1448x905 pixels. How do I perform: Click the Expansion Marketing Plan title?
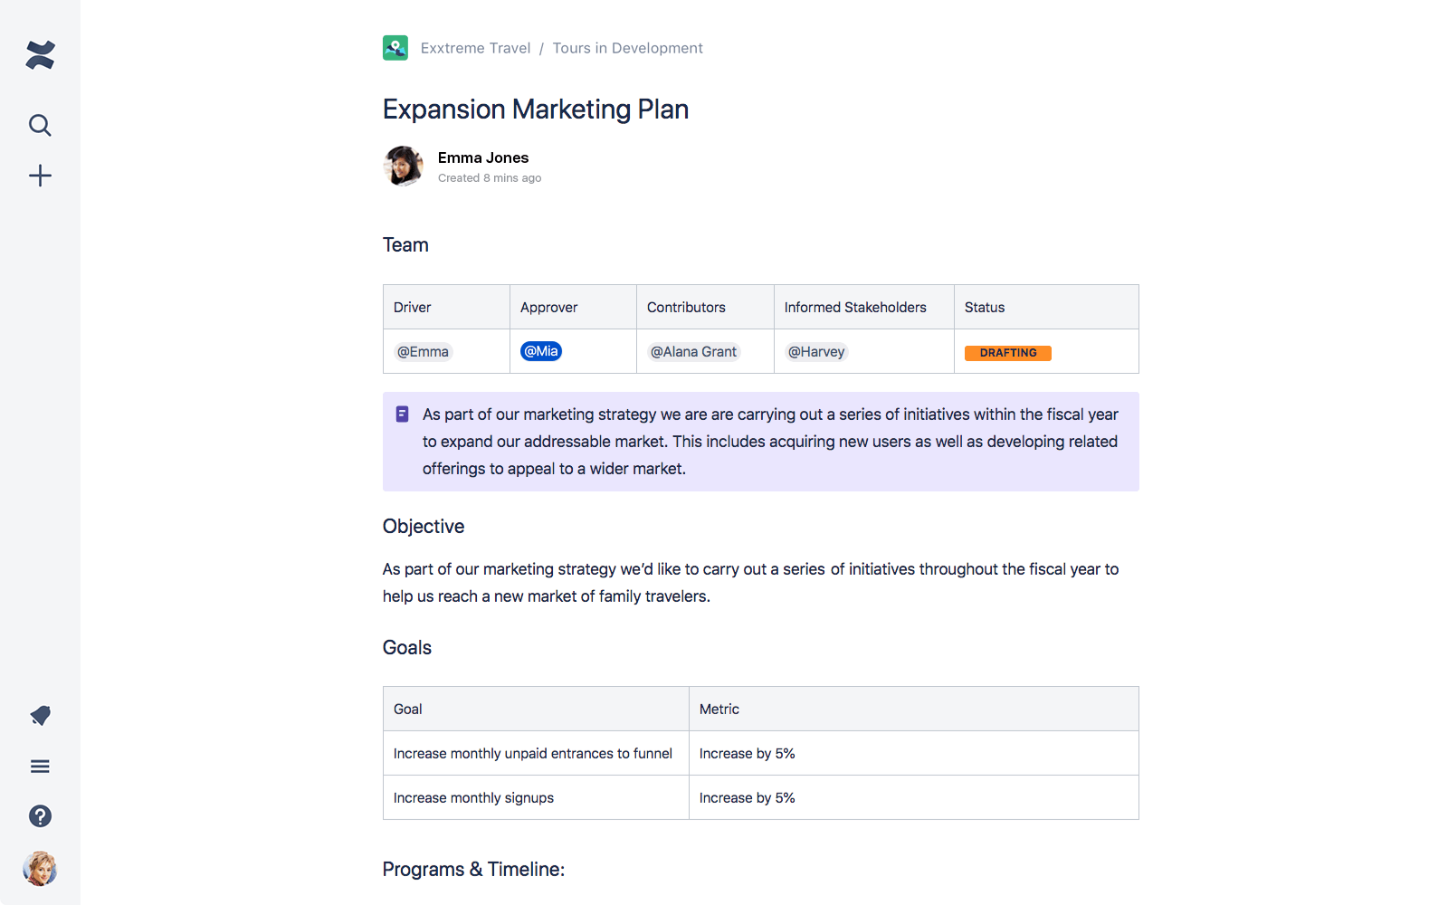point(536,110)
